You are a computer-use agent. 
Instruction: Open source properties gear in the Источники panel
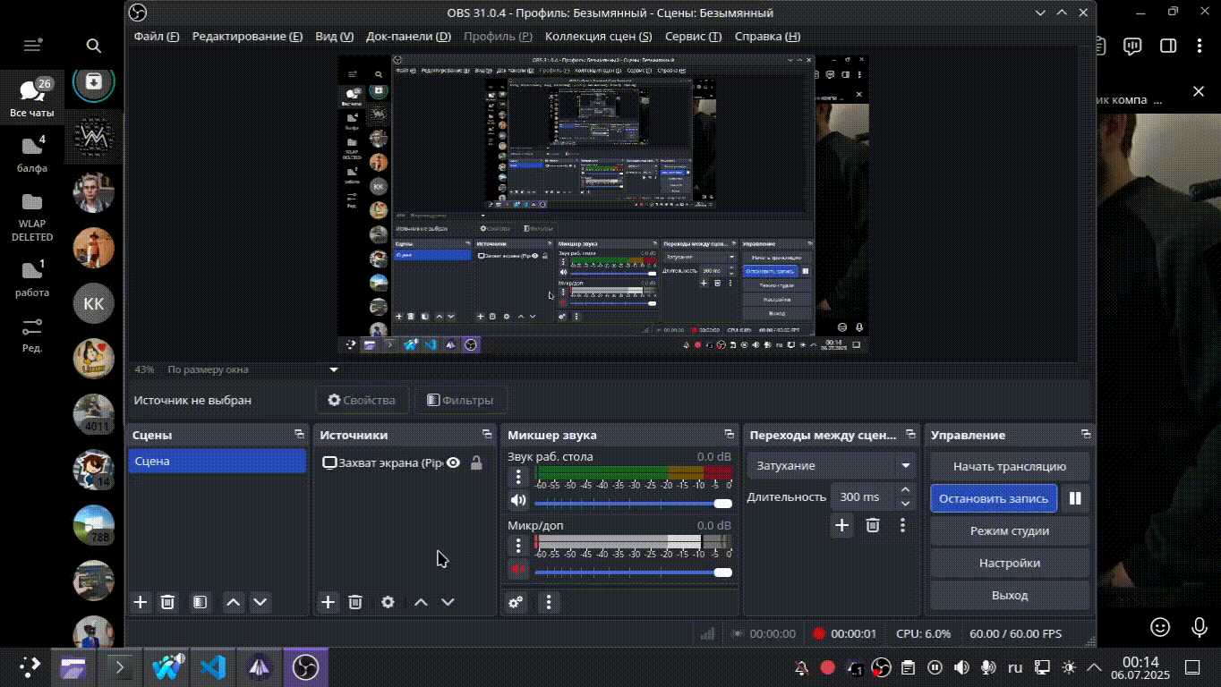[388, 602]
